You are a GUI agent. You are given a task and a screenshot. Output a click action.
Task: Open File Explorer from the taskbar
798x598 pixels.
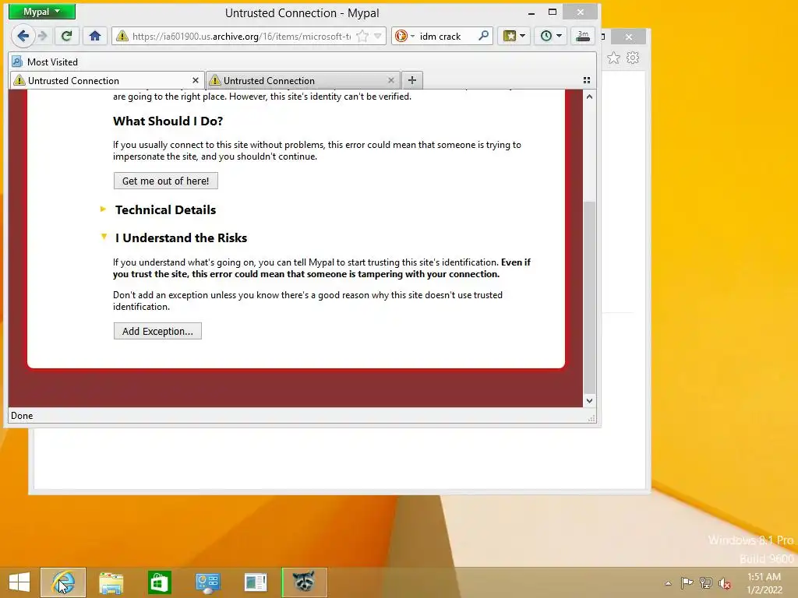click(111, 582)
